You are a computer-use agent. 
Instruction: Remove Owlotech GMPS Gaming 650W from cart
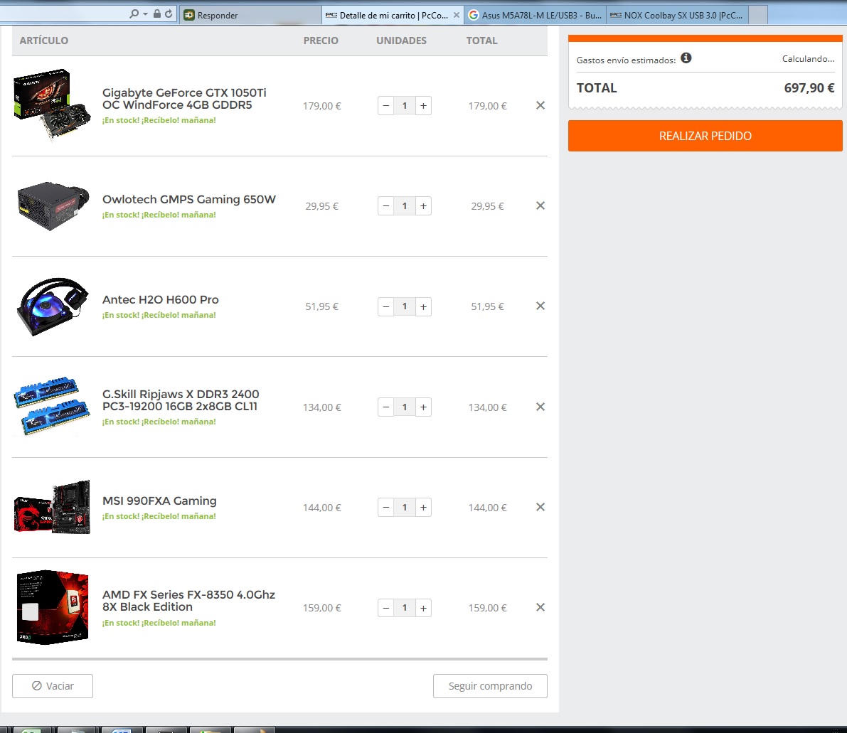[x=540, y=205]
